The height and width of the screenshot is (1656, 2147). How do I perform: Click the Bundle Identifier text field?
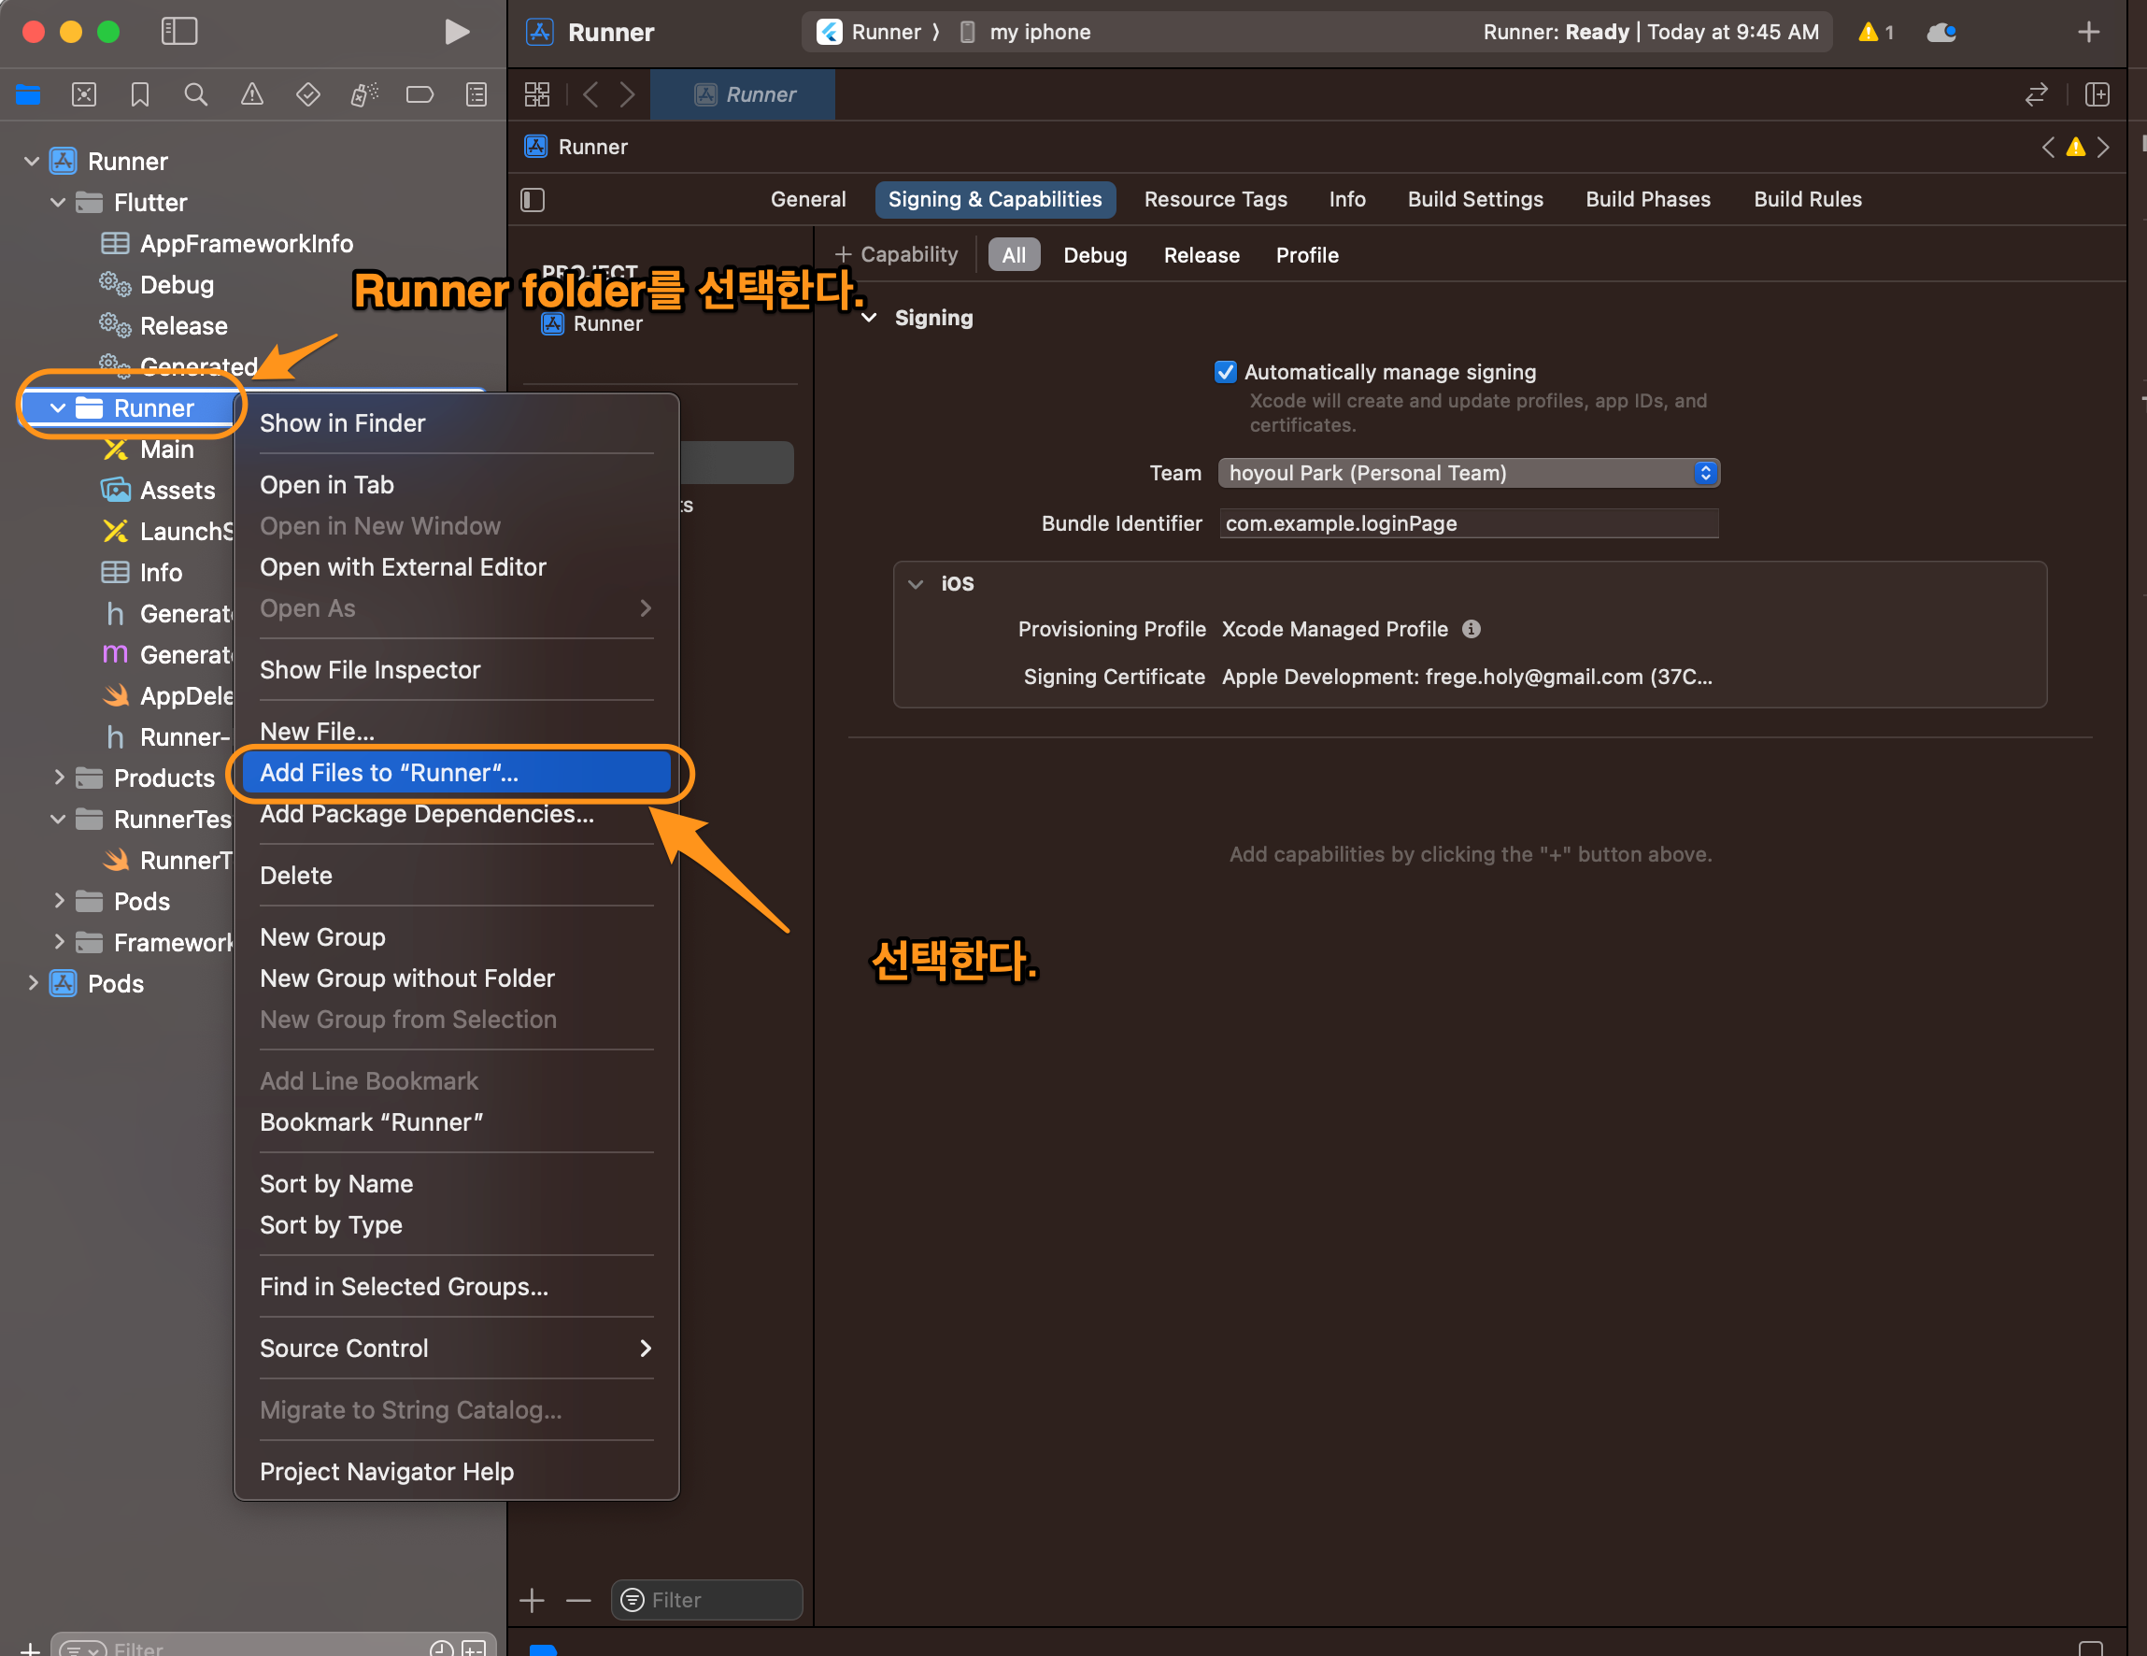[x=1468, y=523]
